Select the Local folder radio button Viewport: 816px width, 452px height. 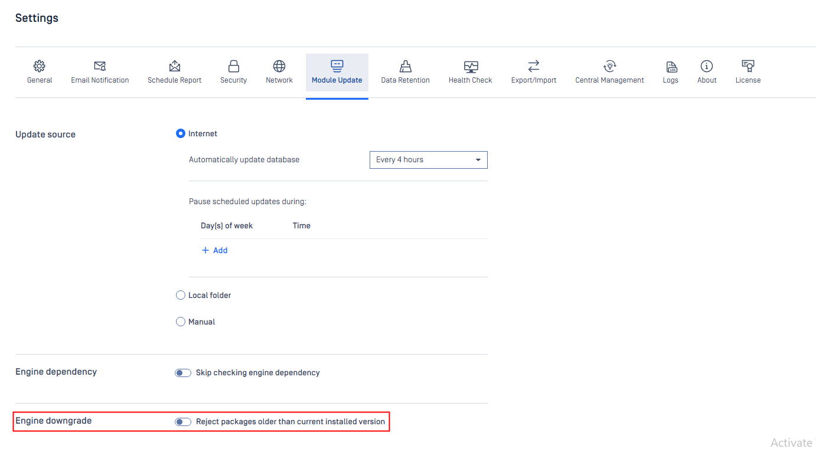[181, 295]
